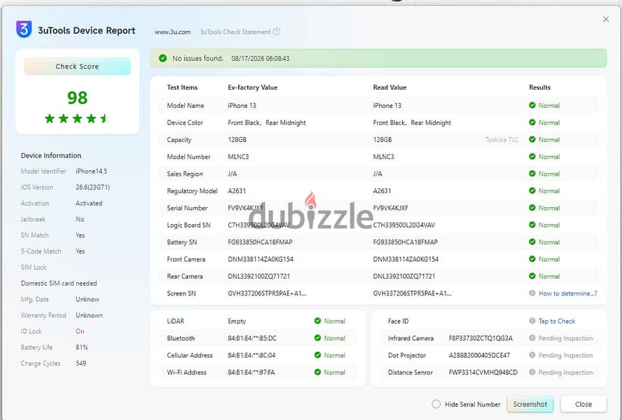The height and width of the screenshot is (420, 622).
Task: Click the Front Camera Normal status icon
Action: [532, 258]
